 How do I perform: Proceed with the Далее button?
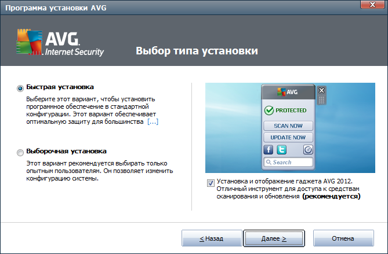(274, 238)
